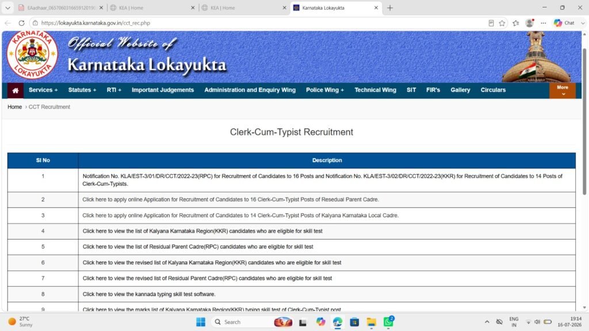
Task: Click the Sl No column header
Action: point(43,160)
